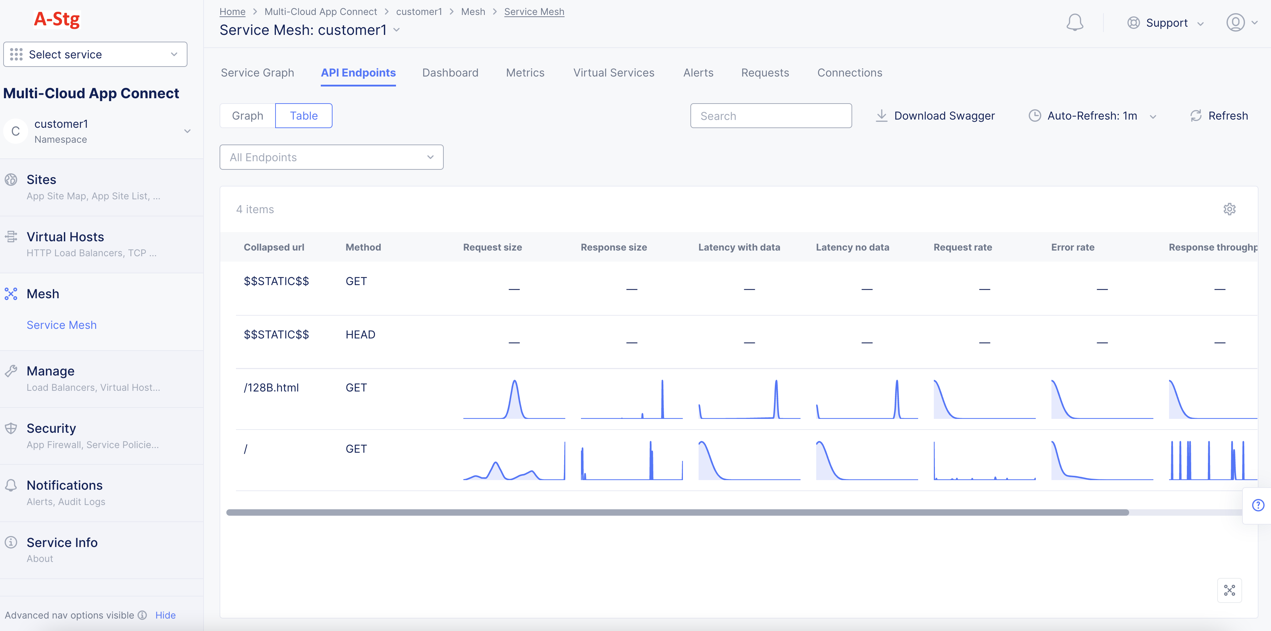Screen dimensions: 1271x631
Task: Click the Mesh icon in the sidebar
Action: [11, 294]
